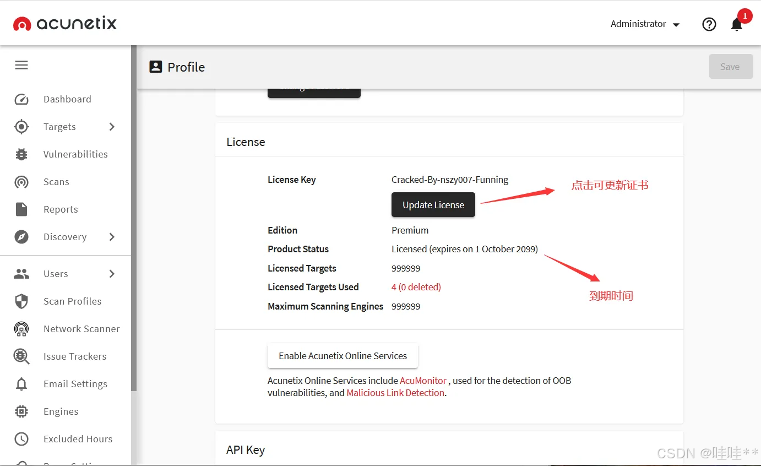Click the Targets crosshair icon
The image size is (761, 466).
click(x=21, y=127)
